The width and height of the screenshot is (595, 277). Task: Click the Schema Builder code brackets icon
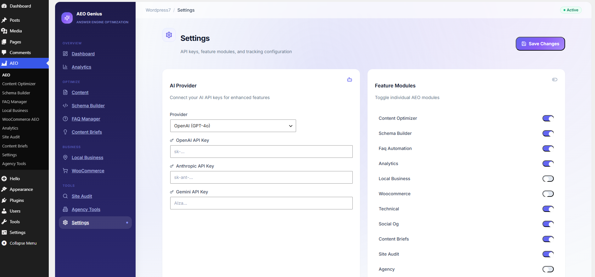[x=65, y=106]
